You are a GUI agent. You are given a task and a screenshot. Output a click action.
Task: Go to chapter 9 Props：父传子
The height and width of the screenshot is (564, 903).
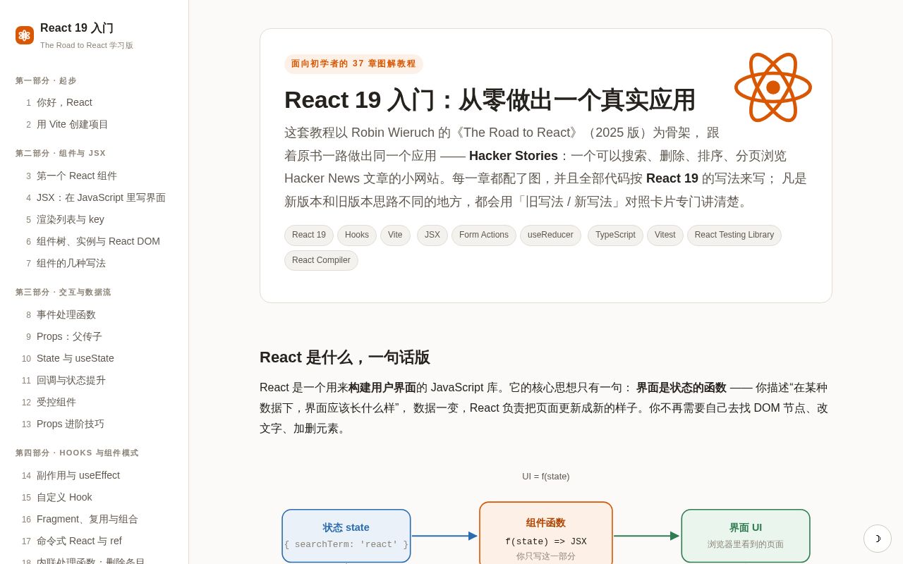click(94, 336)
